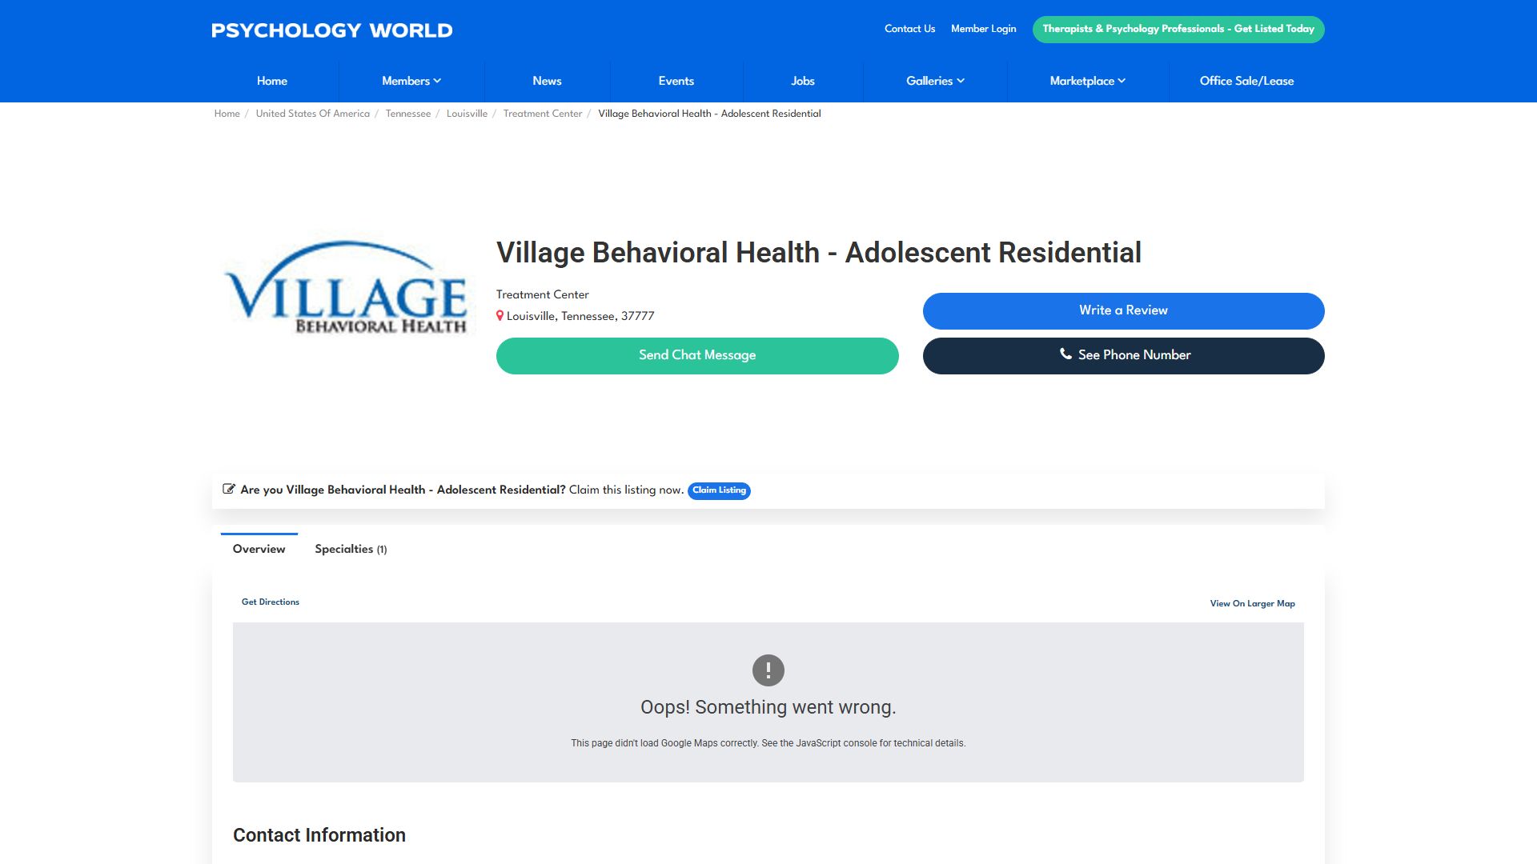Expand the Marketplace dropdown menu
The height and width of the screenshot is (864, 1537).
1088,81
